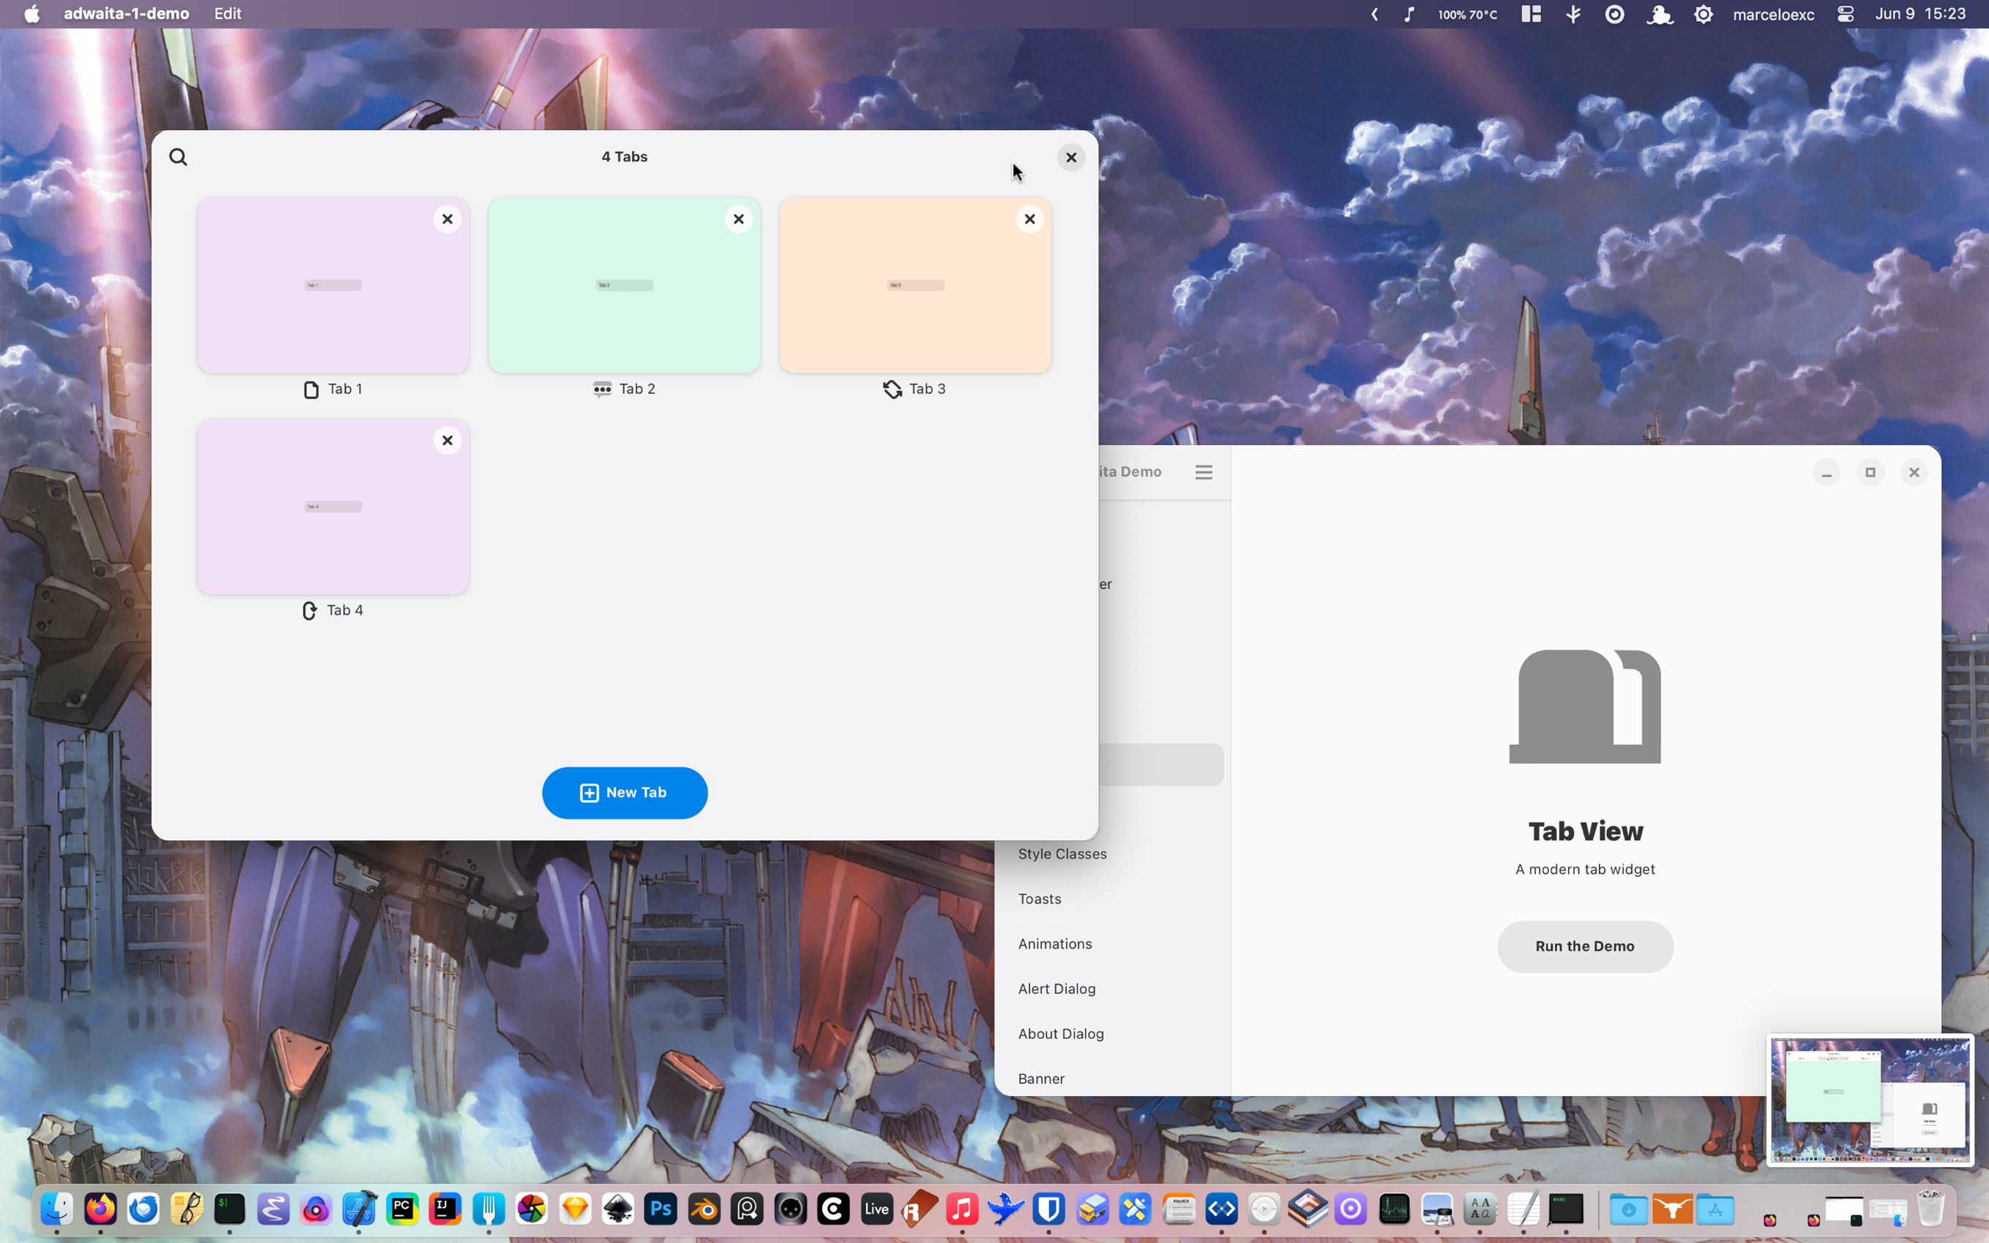
Task: Select the Tab 4 thumbnail
Action: point(333,506)
